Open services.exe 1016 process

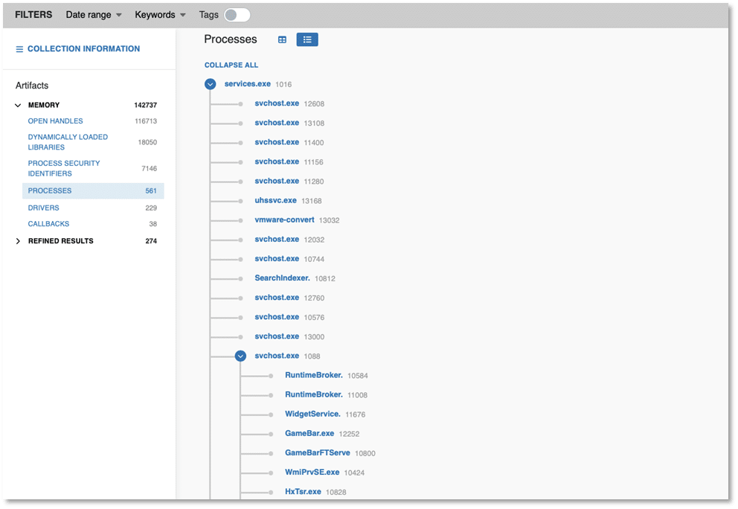[x=248, y=84]
